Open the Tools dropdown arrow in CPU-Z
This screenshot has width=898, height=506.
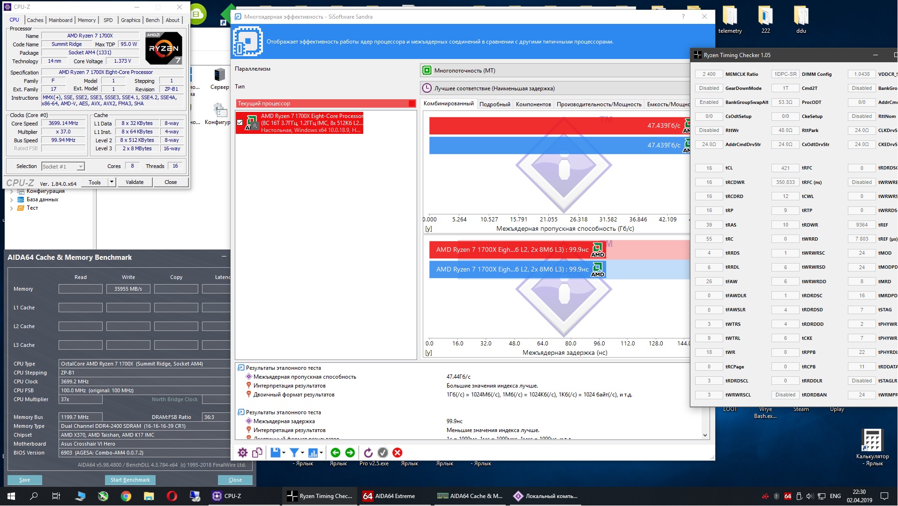112,182
